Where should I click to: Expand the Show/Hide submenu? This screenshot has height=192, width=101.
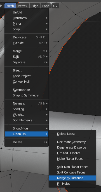(x=27, y=128)
